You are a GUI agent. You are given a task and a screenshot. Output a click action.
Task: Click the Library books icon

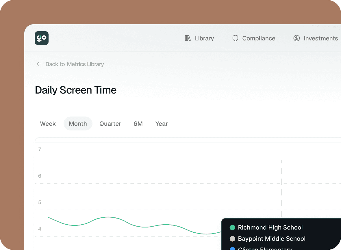(x=188, y=38)
